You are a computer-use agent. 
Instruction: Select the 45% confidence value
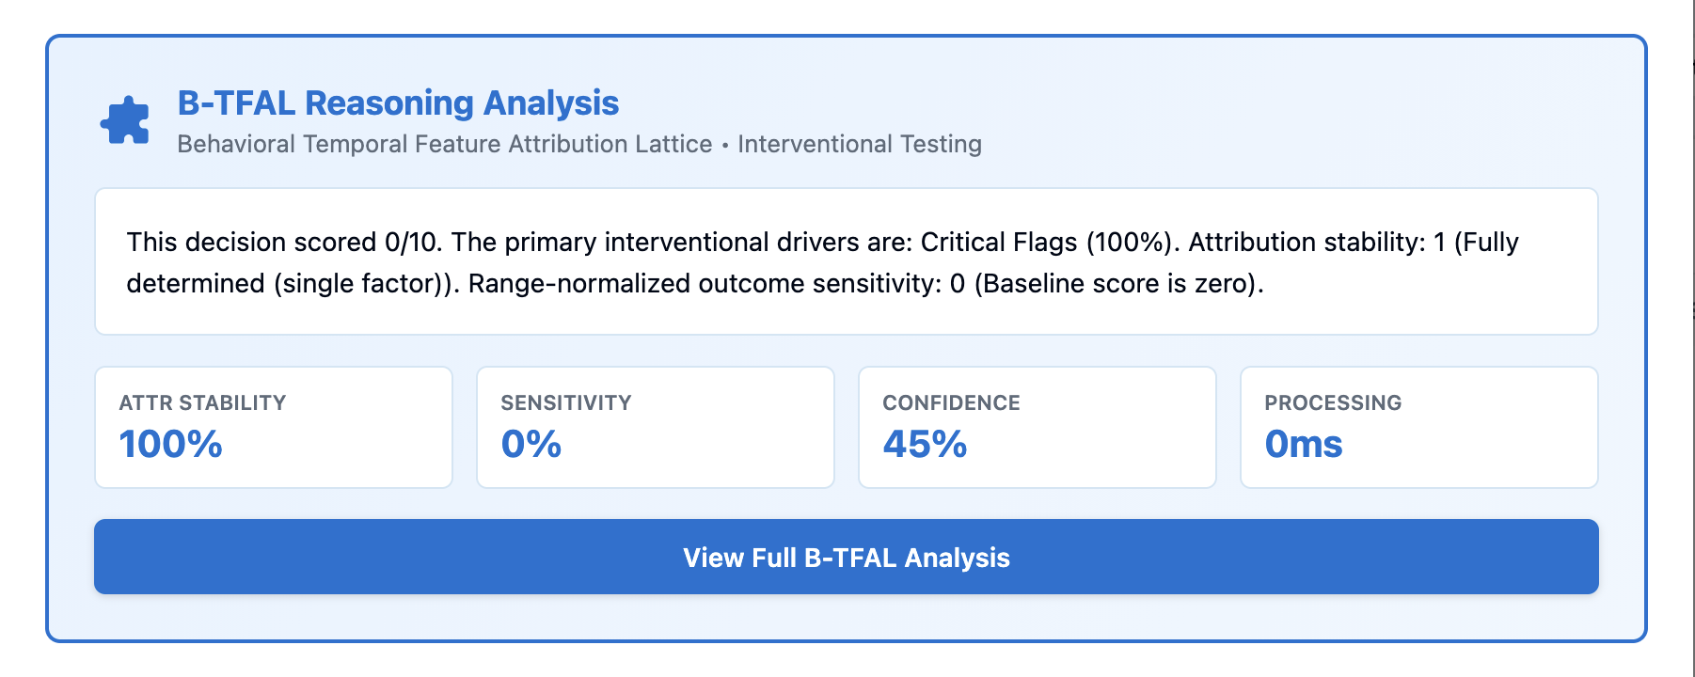(925, 444)
